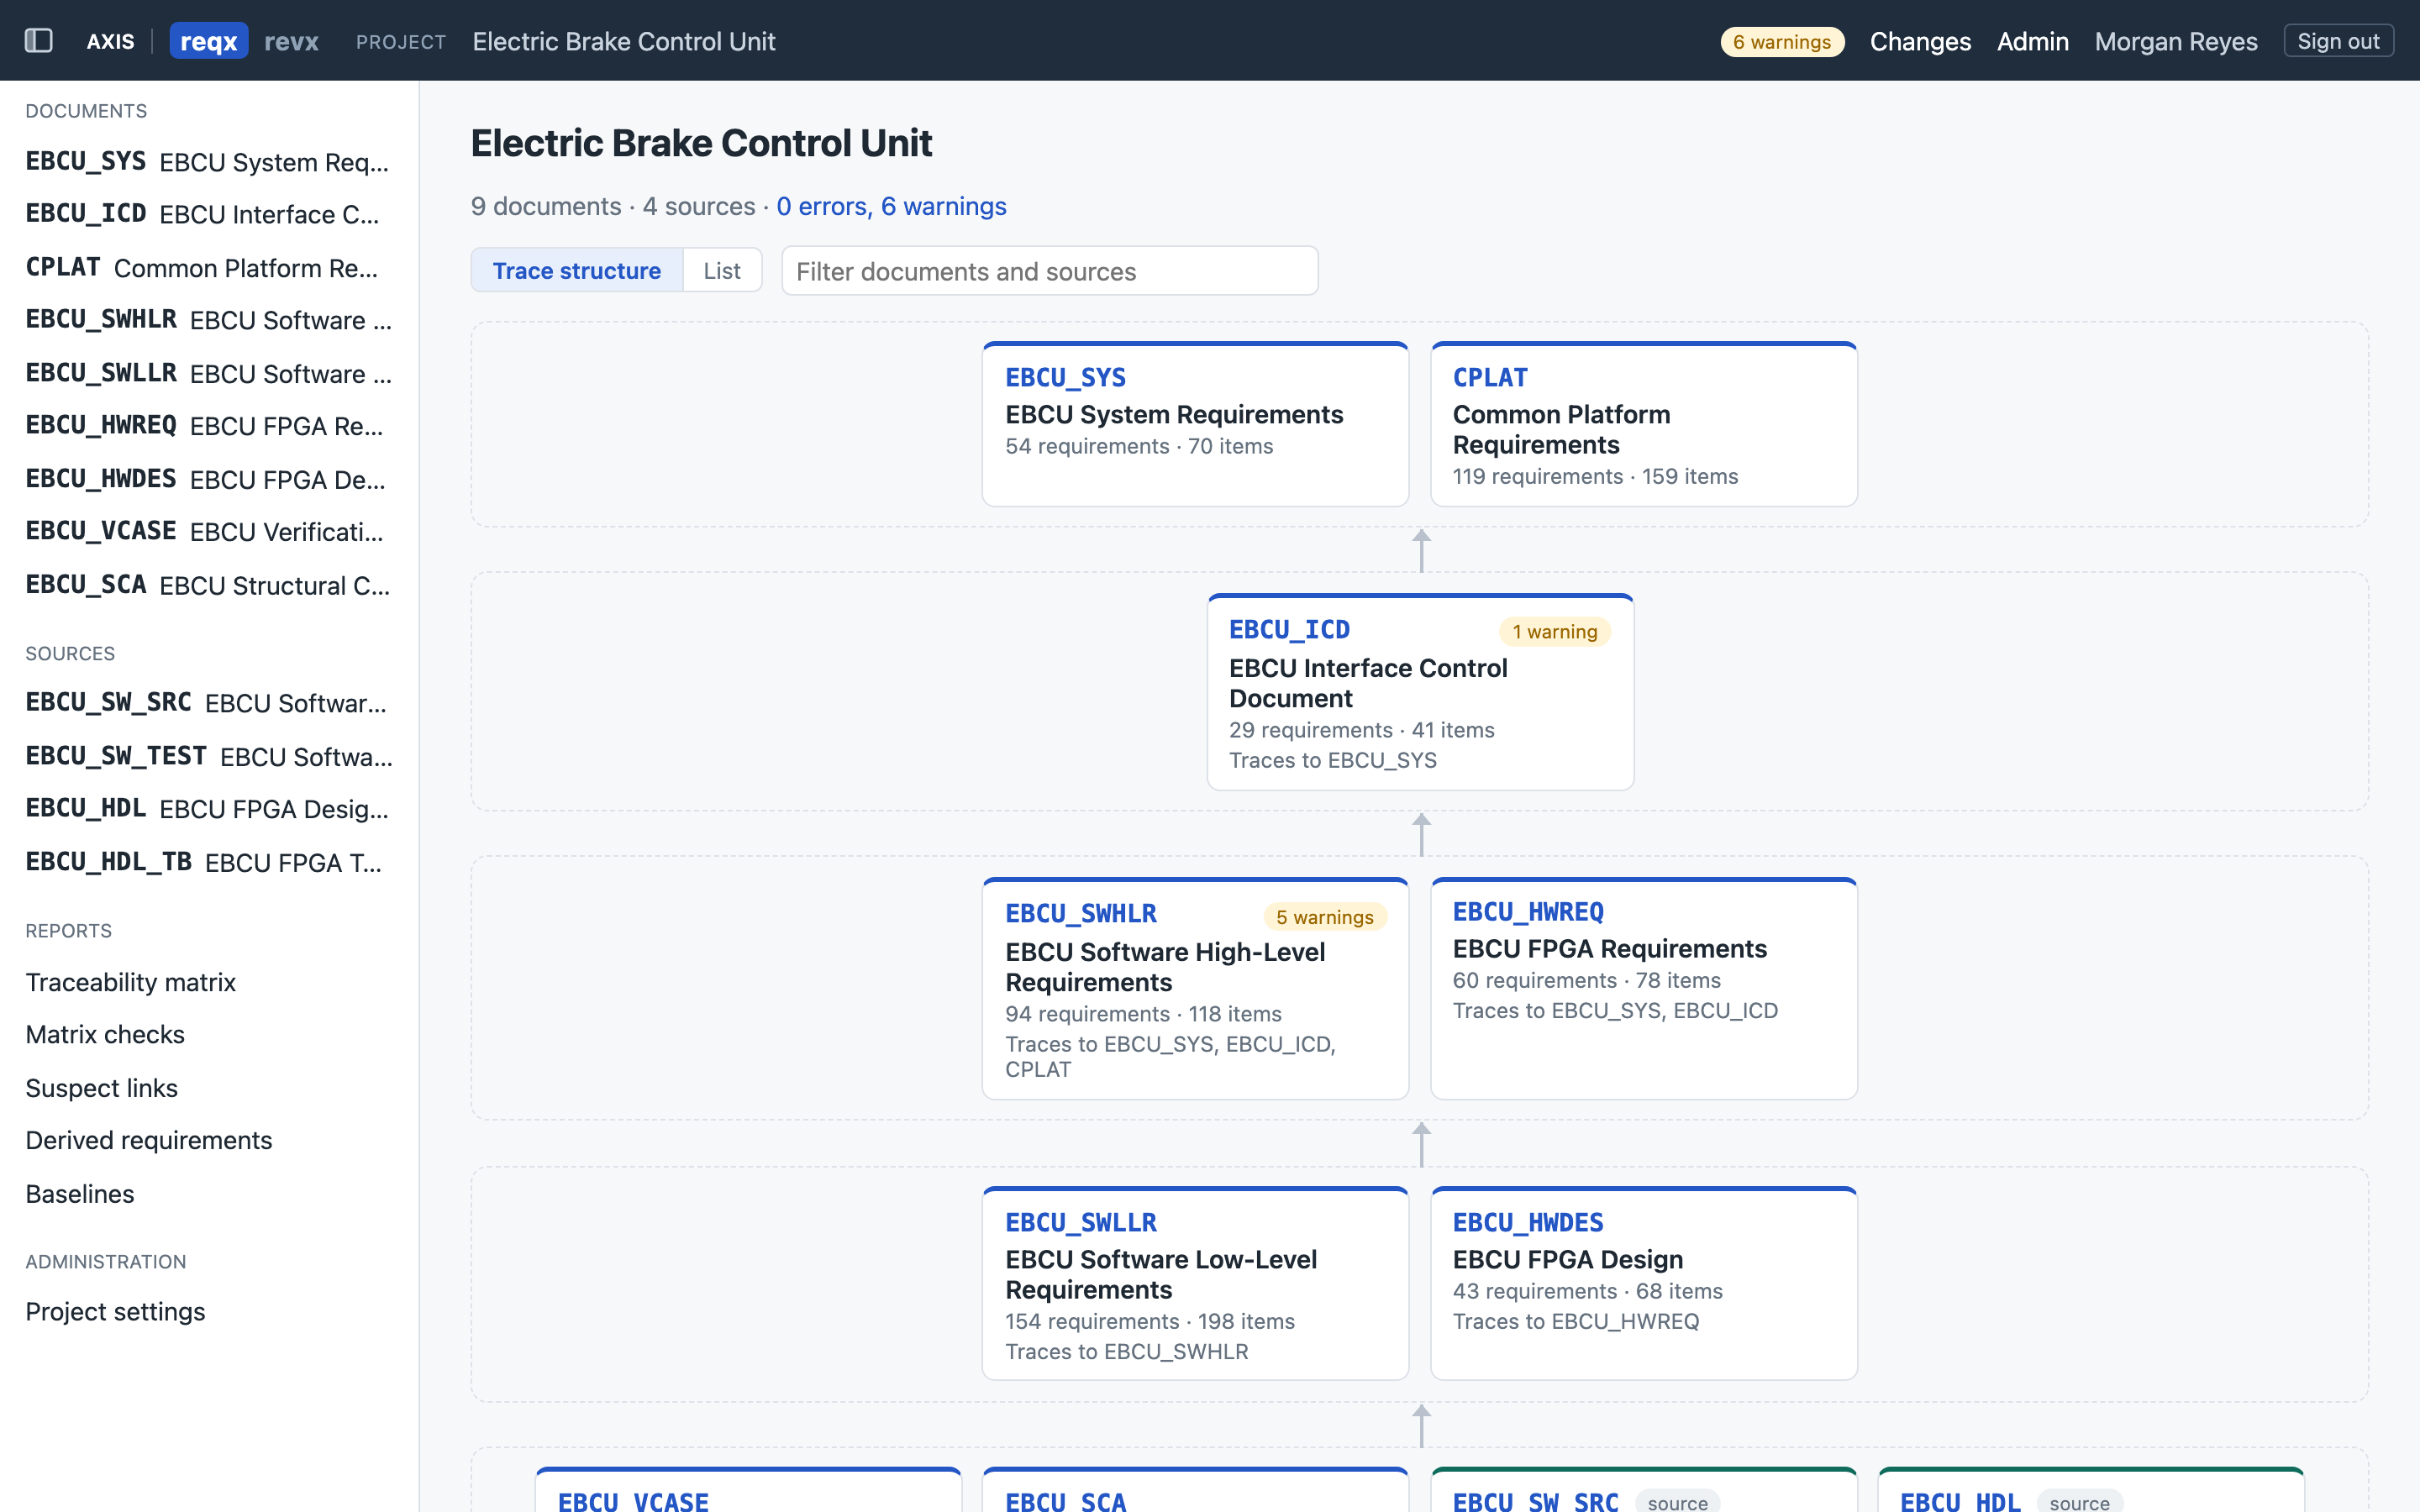Open EBCU_VCASE document in sidebar
Image resolution: width=2420 pixels, height=1512 pixels.
[x=208, y=531]
